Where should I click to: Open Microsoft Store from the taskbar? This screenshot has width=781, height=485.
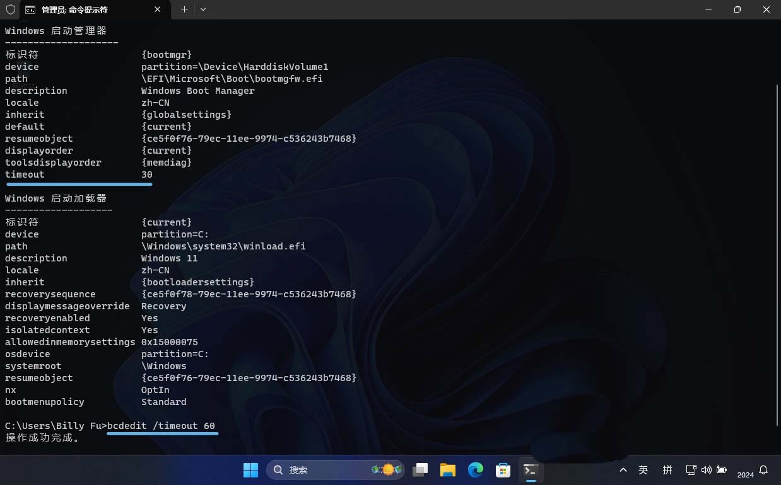(x=503, y=470)
